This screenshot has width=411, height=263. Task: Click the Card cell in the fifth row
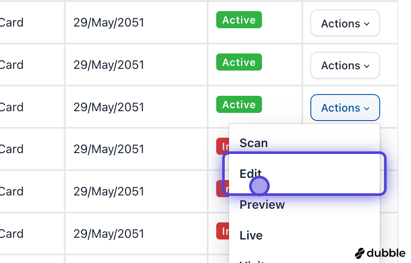pyautogui.click(x=12, y=191)
